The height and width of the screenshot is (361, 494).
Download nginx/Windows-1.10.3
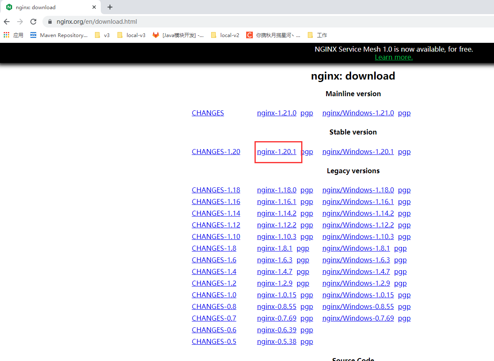pos(358,237)
